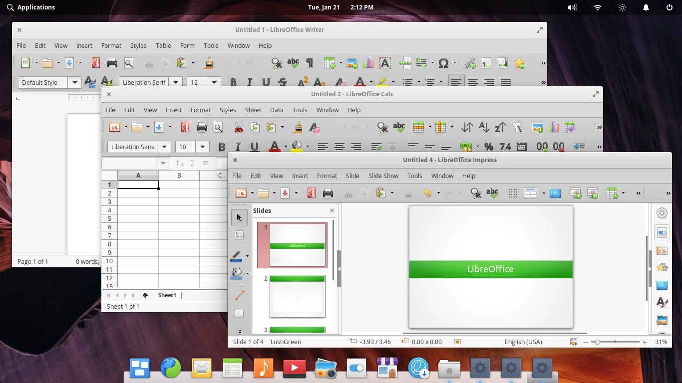The height and width of the screenshot is (383, 682).
Task: Click the Calc Name Box field
Action: pos(129,163)
